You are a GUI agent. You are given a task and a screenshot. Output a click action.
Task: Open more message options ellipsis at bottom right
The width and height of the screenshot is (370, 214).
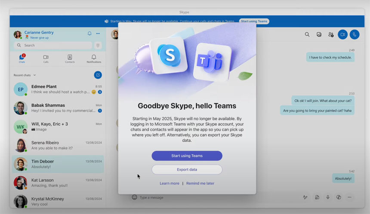pyautogui.click(x=349, y=197)
